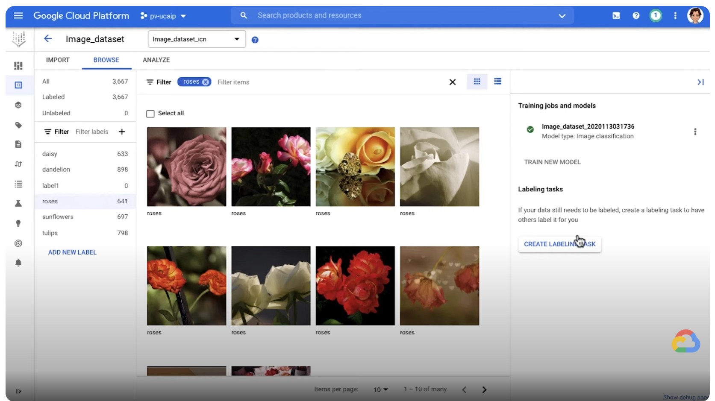Expand the pv-ucaip project selector

click(x=164, y=16)
